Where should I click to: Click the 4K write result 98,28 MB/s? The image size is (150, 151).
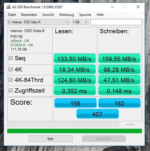tap(119, 70)
